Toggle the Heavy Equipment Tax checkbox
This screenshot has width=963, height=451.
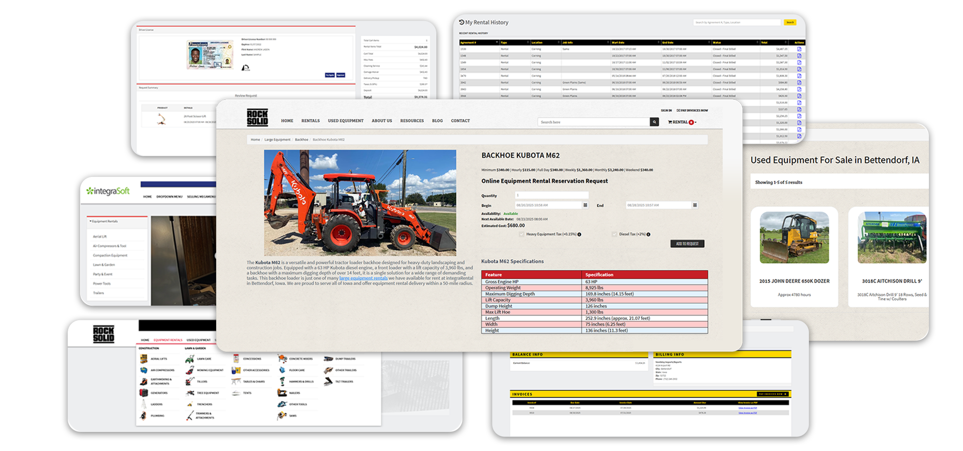[522, 234]
